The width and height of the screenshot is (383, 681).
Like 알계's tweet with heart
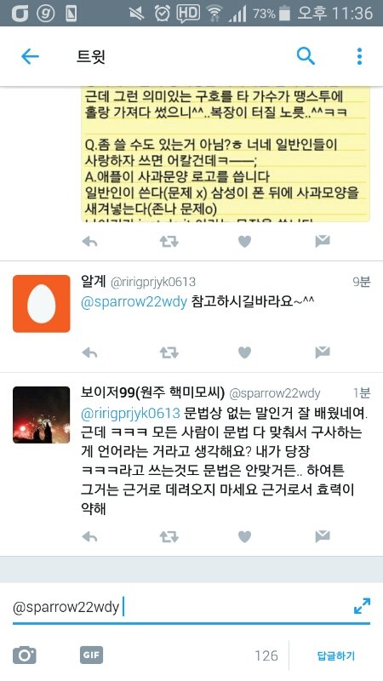244,352
